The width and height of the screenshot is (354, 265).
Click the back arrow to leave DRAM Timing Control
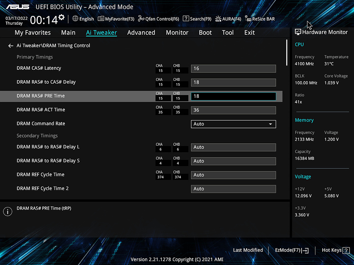[11, 46]
